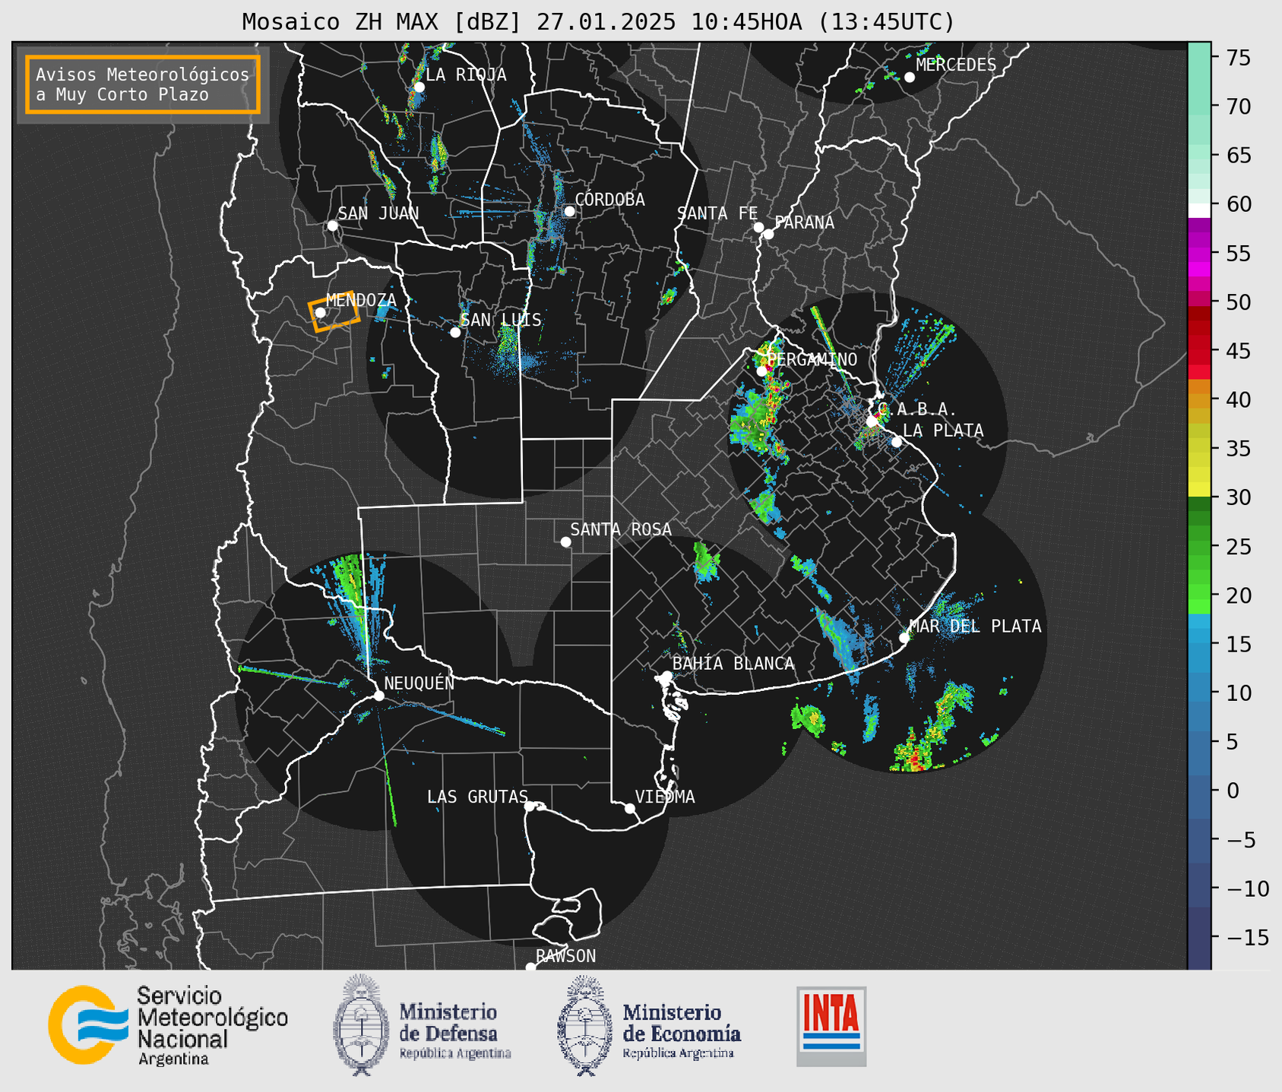Click the SAN JUAN city marker

click(x=332, y=226)
